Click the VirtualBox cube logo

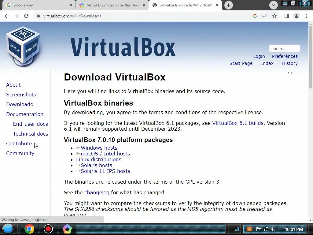pos(23,47)
